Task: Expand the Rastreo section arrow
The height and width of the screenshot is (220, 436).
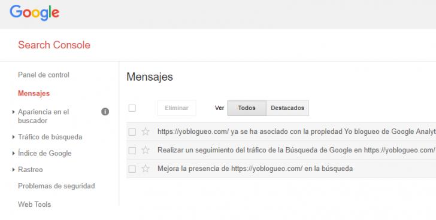Action: point(13,170)
